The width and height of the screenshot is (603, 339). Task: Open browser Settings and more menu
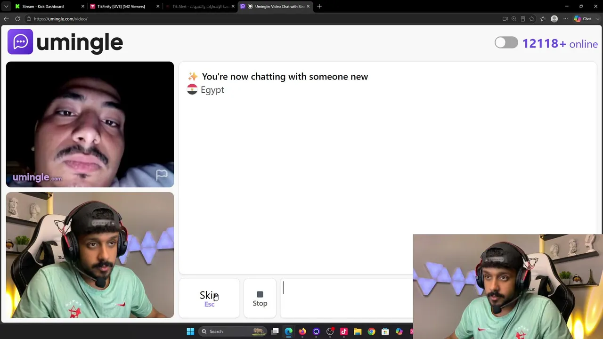(566, 19)
